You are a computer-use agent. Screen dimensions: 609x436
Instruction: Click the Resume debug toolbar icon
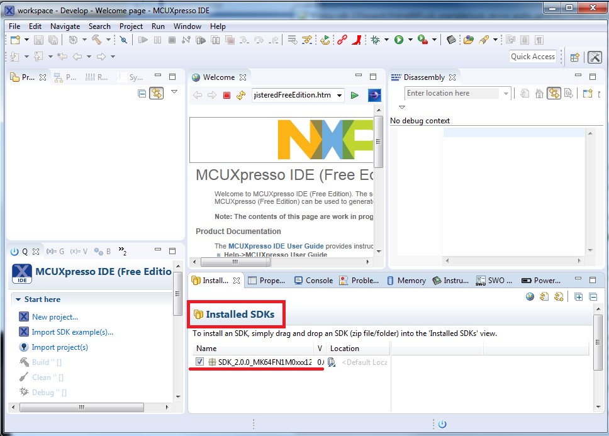[x=143, y=40]
